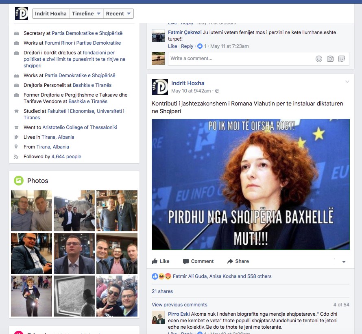Screen dimensions: 362x334
Task: Click in the Write a comment field
Action: click(x=240, y=58)
